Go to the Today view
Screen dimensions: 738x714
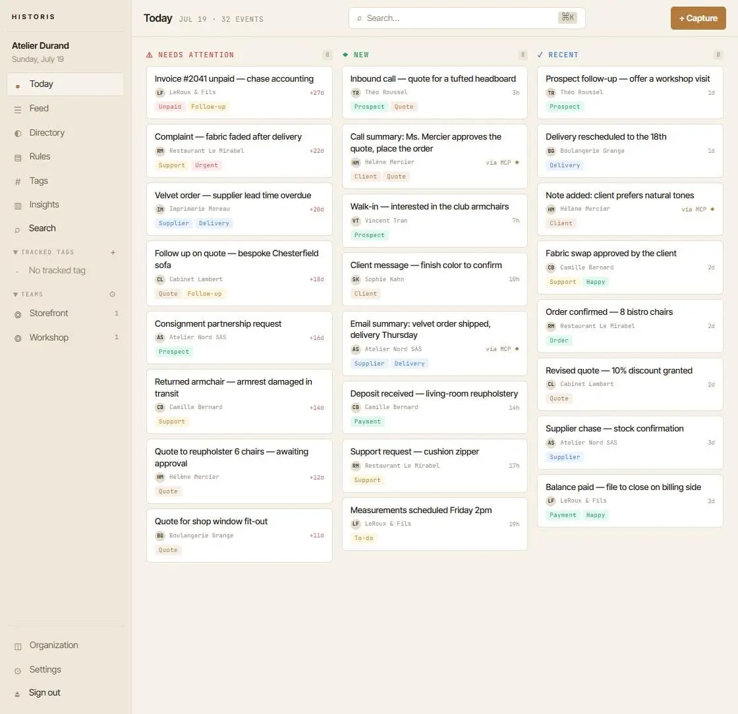coord(65,84)
